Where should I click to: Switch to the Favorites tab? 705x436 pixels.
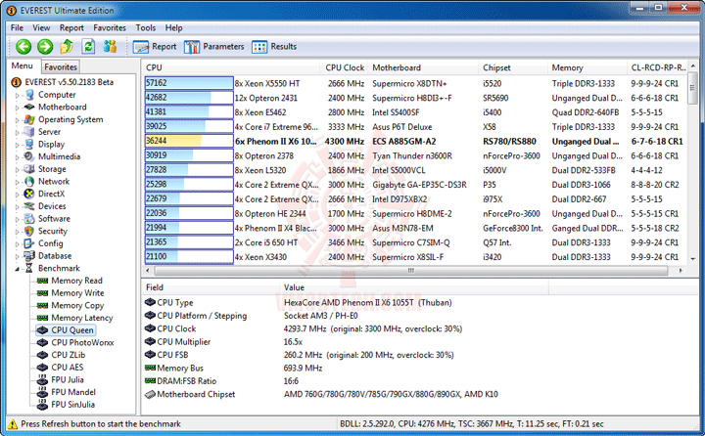tap(61, 66)
